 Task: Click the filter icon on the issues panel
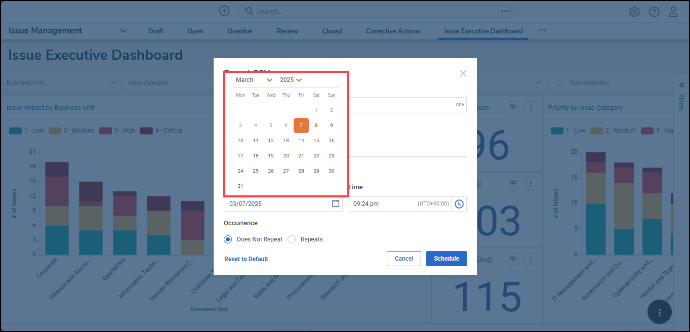(513, 107)
